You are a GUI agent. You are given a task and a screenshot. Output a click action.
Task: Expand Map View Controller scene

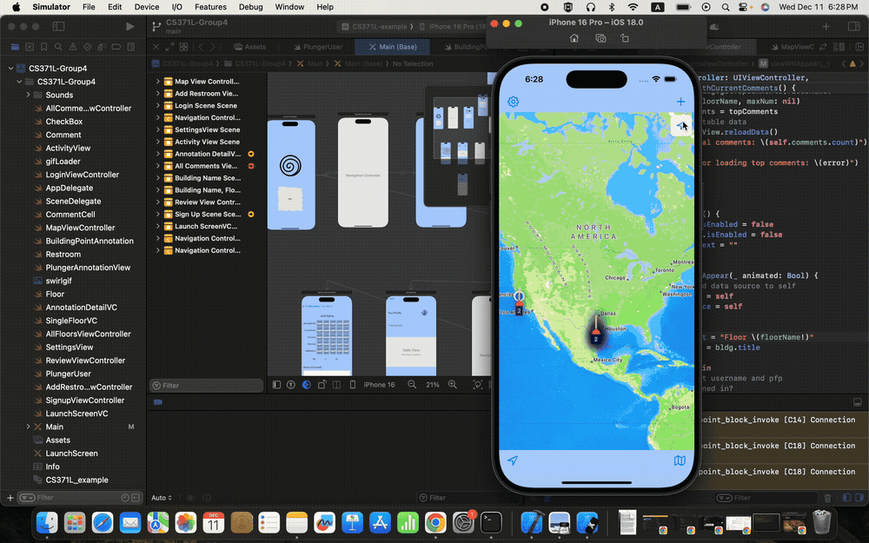pyautogui.click(x=157, y=82)
